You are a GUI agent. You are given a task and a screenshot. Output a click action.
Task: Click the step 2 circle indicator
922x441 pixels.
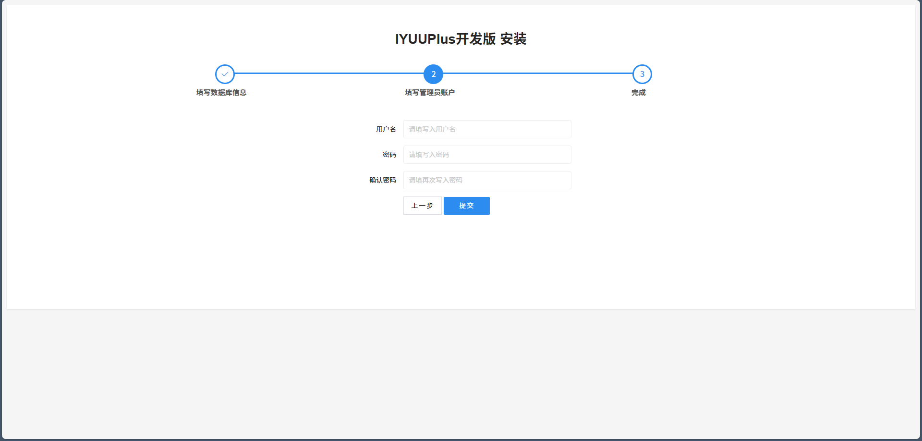433,74
